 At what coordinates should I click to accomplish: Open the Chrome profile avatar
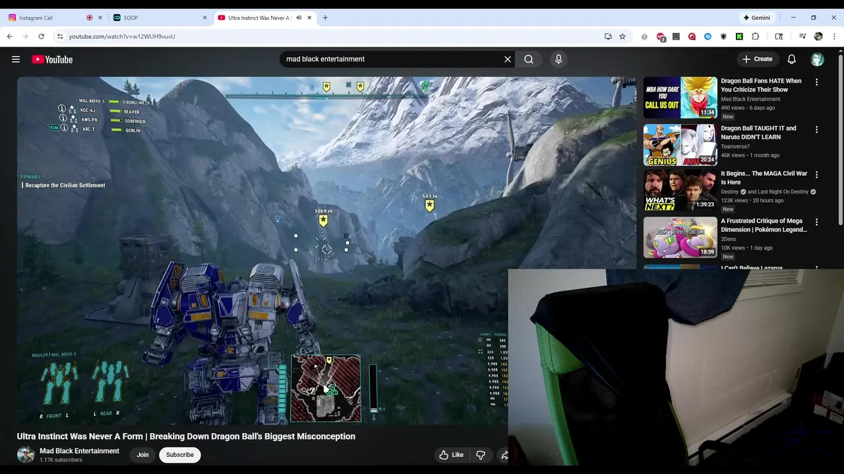(x=818, y=36)
